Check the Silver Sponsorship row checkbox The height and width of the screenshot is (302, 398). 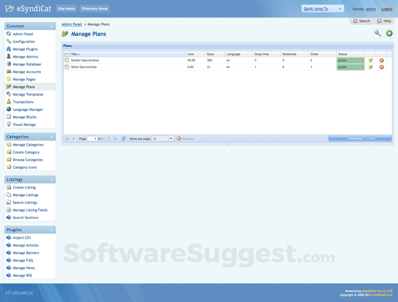click(66, 67)
